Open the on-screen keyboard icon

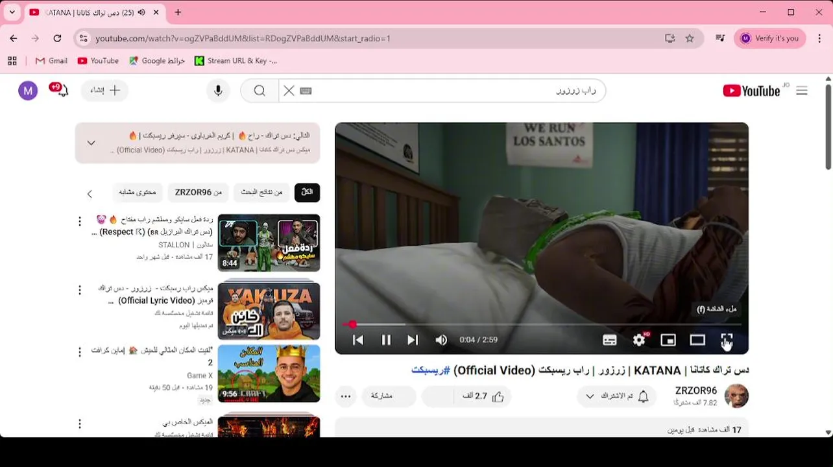[x=306, y=91]
